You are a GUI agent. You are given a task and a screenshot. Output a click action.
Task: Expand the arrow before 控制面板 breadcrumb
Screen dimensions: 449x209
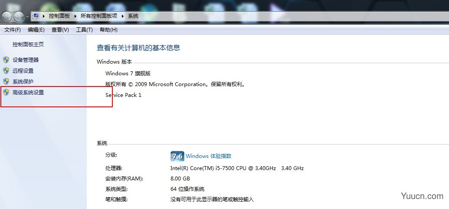44,16
